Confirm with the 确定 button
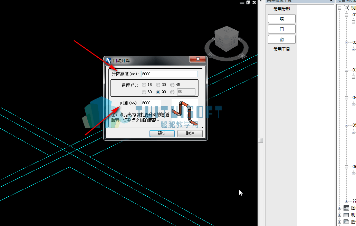 (x=162, y=134)
